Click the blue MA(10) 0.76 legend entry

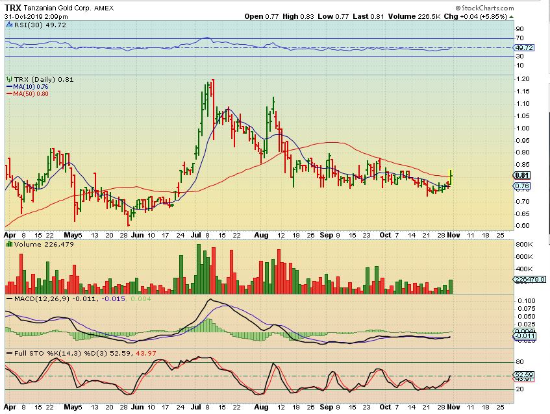(27, 86)
